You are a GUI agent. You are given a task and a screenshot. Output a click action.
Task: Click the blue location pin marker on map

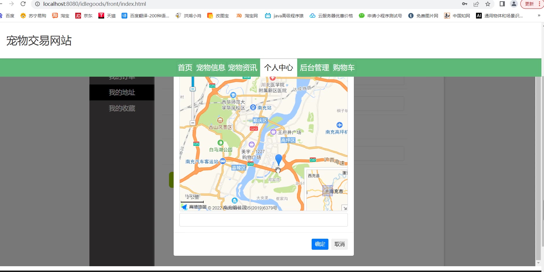[x=278, y=160]
